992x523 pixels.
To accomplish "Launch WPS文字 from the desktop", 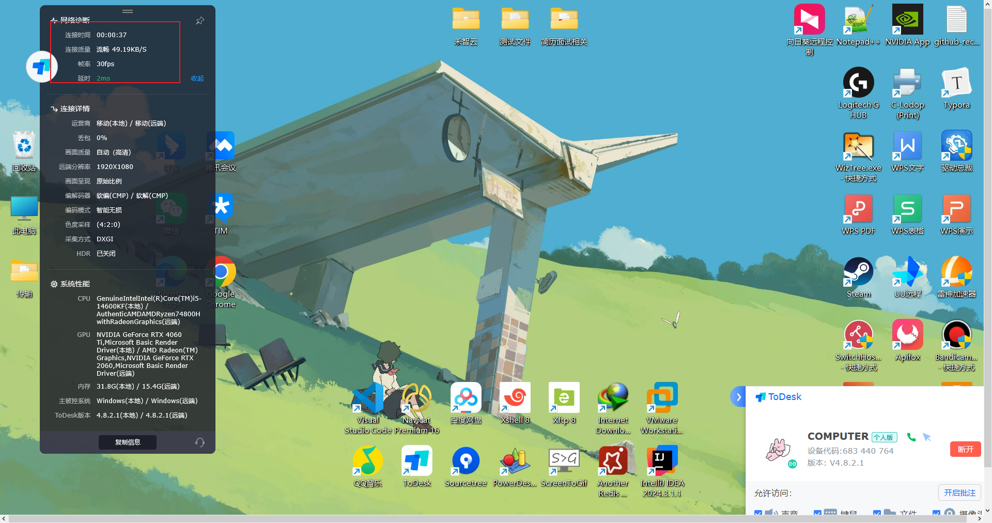I will pos(907,152).
